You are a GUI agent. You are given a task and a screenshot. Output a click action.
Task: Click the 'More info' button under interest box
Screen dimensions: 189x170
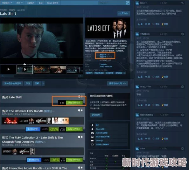pyautogui.click(x=96, y=115)
